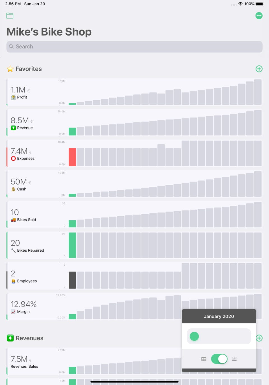This screenshot has height=385, width=269.
Task: Switch to table view icon in popup
Action: point(204,359)
